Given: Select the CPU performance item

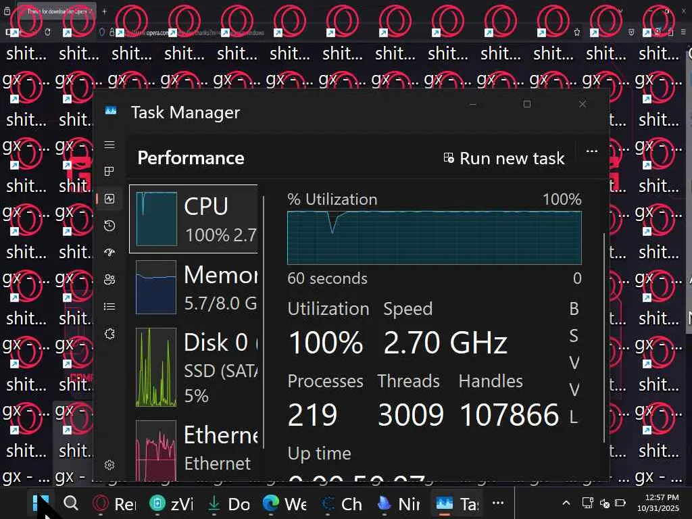Looking at the screenshot, I should (194, 219).
